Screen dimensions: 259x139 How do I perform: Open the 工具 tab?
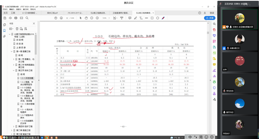(x=13, y=13)
